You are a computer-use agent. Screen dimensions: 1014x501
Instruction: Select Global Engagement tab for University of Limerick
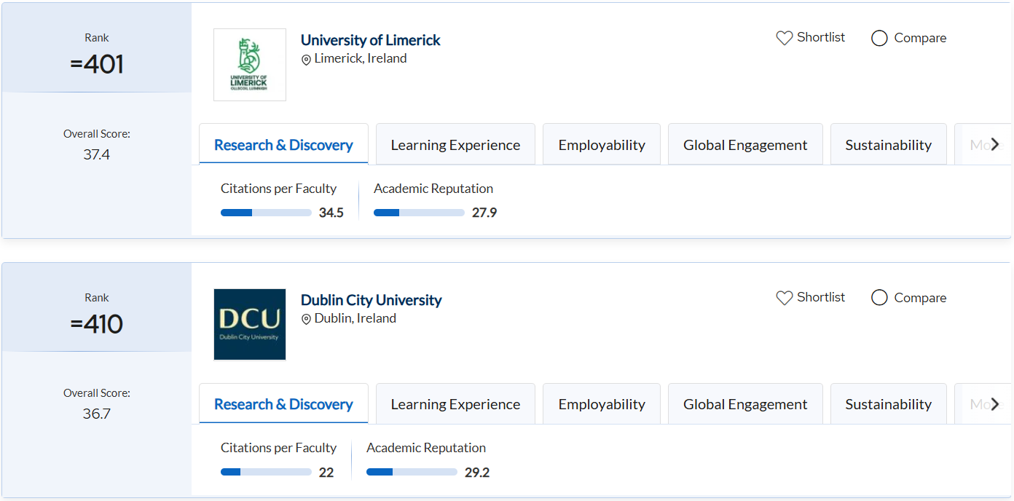point(745,145)
